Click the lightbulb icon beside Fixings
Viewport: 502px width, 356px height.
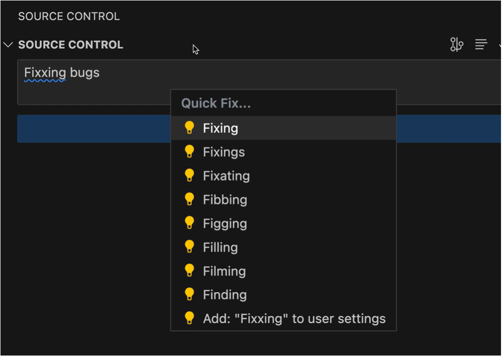coord(189,152)
